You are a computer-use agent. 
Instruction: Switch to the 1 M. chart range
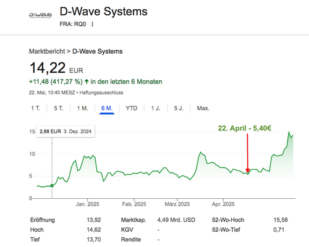pyautogui.click(x=83, y=108)
